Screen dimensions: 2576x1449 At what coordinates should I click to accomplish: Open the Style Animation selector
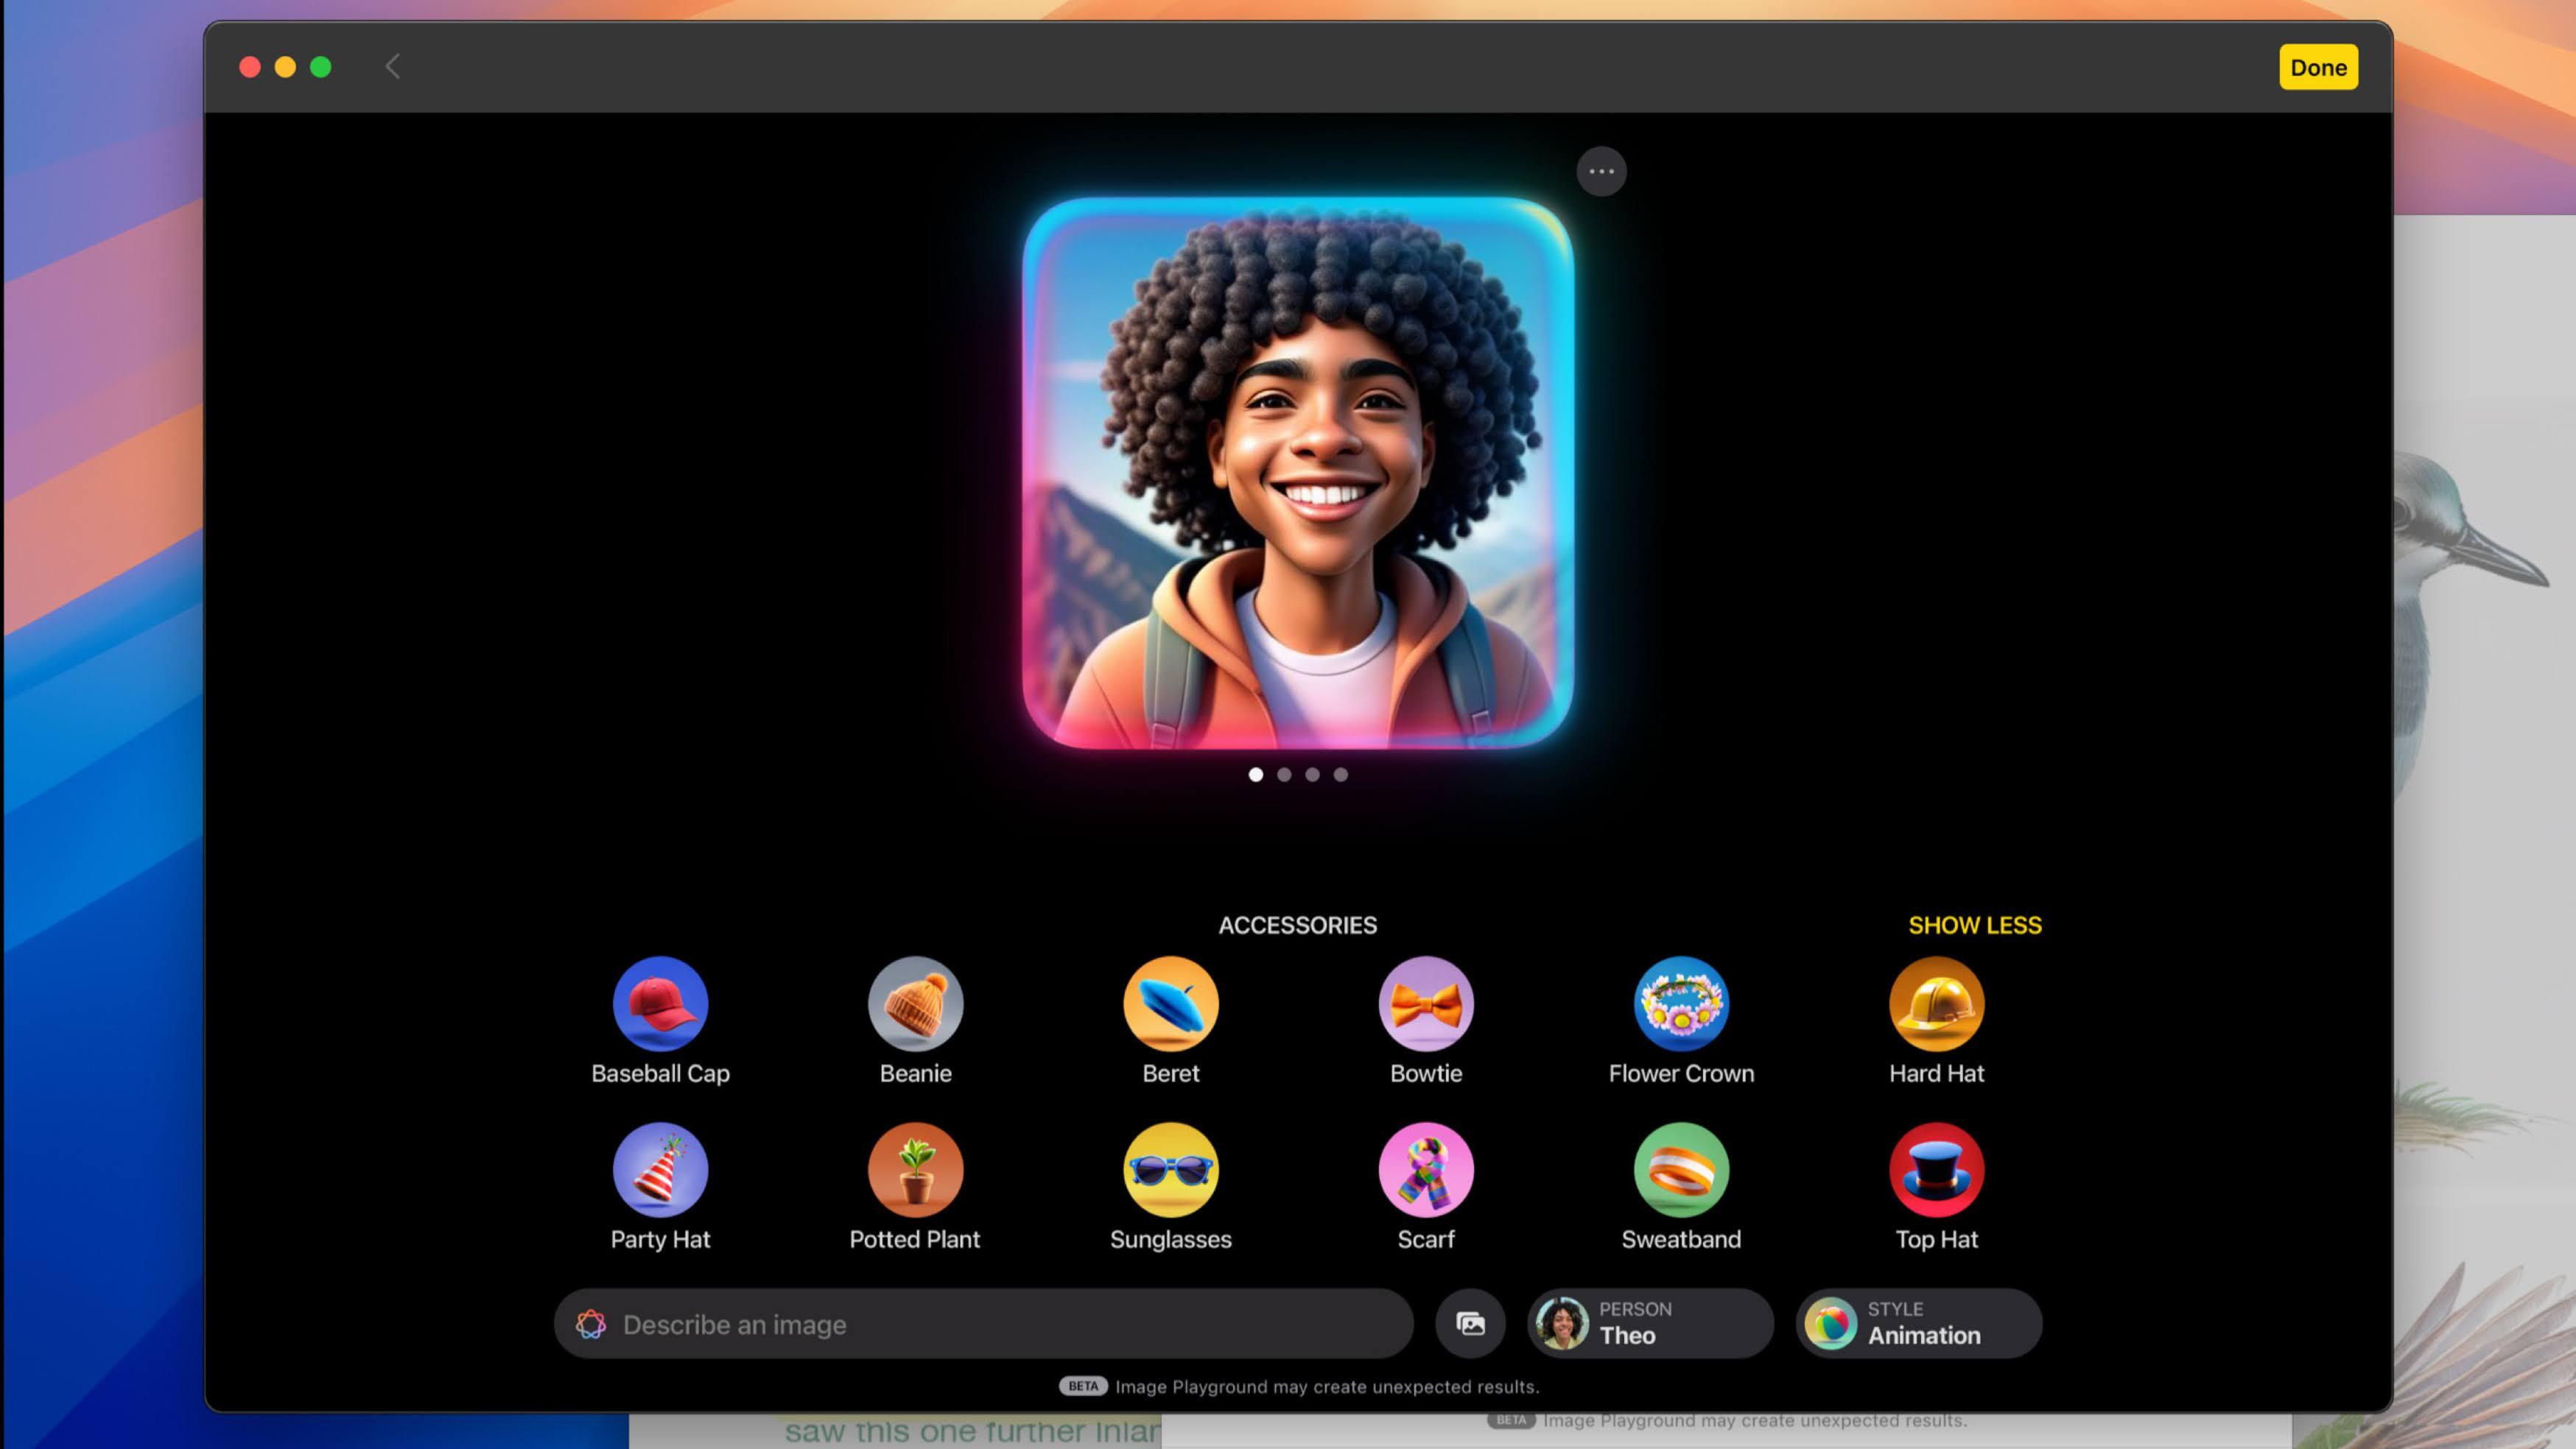tap(1918, 1324)
